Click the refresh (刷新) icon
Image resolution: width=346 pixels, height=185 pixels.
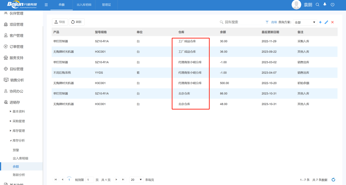[x=73, y=22]
